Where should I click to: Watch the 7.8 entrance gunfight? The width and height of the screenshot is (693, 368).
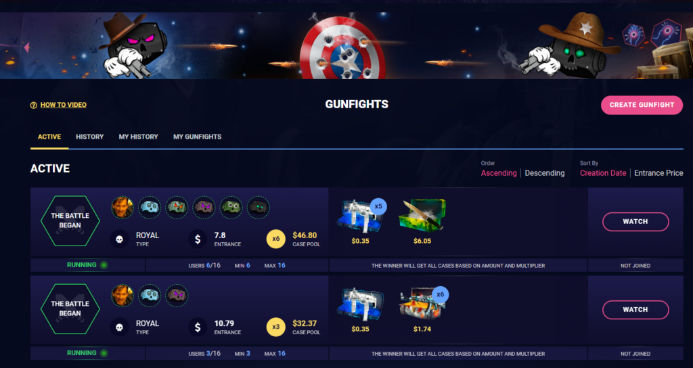click(635, 222)
